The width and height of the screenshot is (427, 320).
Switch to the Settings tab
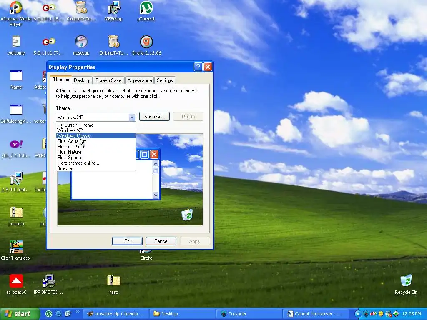(x=165, y=80)
